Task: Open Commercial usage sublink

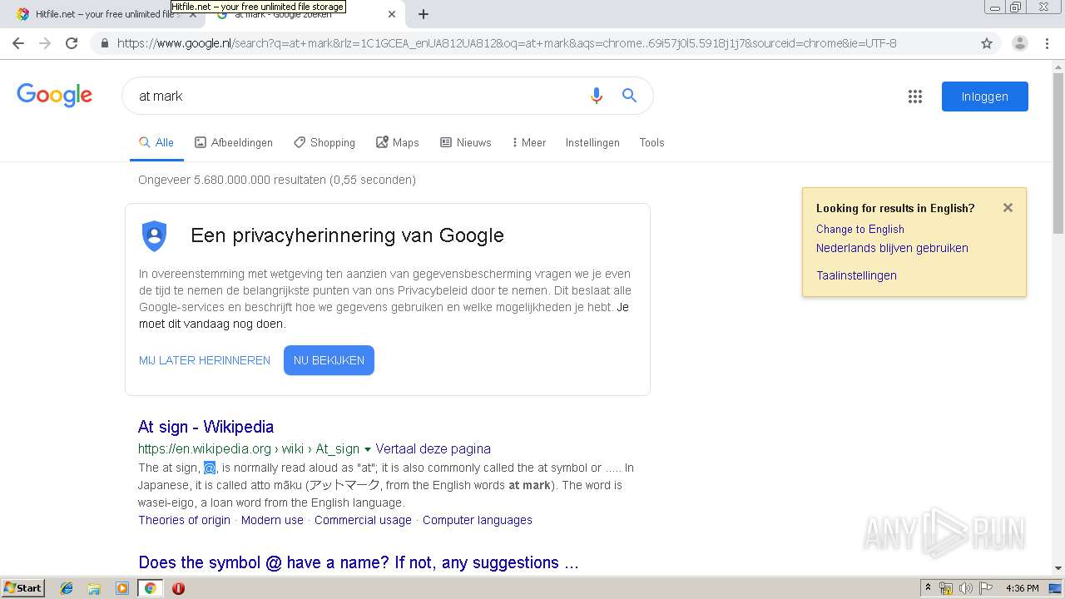Action: click(363, 520)
